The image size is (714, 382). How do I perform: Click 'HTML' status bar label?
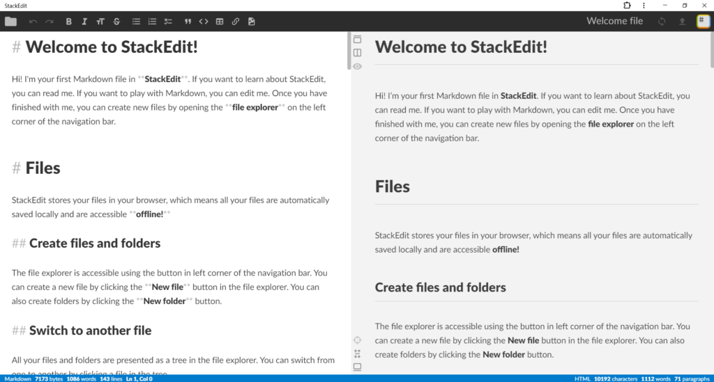coord(582,379)
